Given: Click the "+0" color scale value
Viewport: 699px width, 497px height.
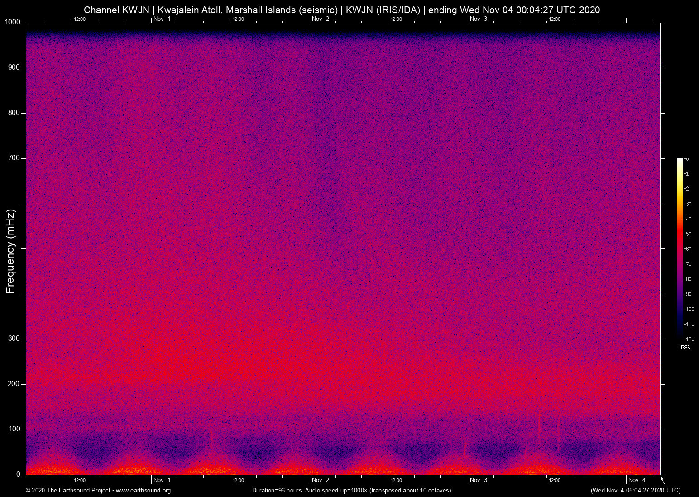Looking at the screenshot, I should click(686, 159).
